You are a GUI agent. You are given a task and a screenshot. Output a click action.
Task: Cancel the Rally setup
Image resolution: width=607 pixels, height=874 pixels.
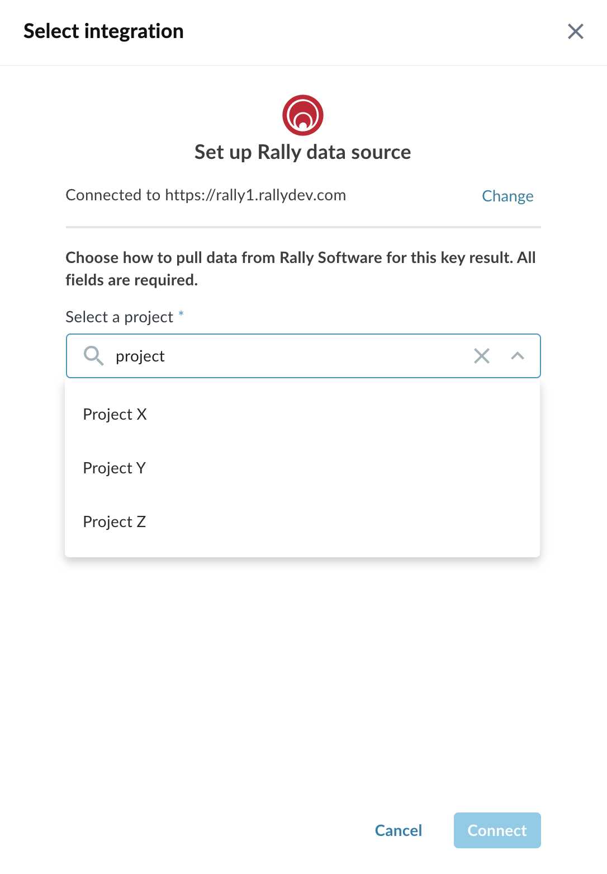(x=399, y=830)
